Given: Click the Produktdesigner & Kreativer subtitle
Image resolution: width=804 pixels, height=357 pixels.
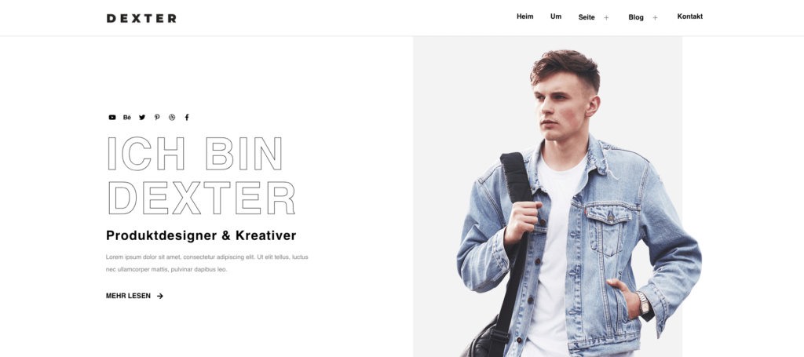Looking at the screenshot, I should click(201, 235).
